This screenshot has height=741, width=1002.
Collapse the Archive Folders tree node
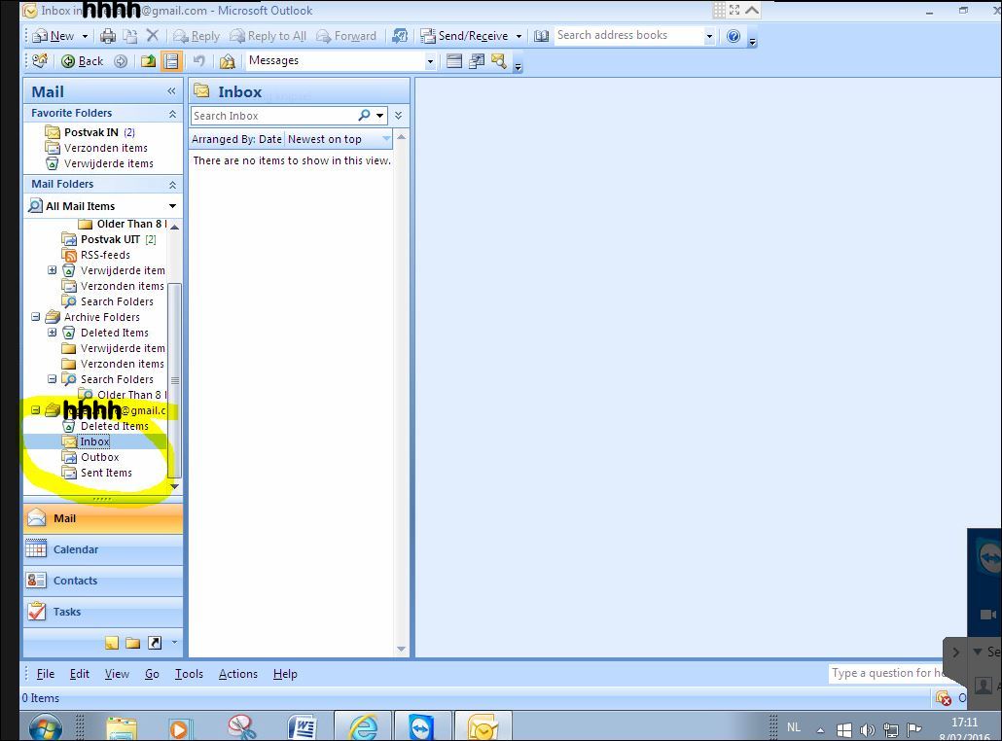[36, 317]
